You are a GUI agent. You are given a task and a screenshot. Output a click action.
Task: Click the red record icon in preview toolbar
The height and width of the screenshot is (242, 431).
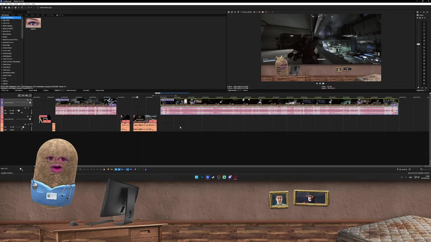(266, 12)
